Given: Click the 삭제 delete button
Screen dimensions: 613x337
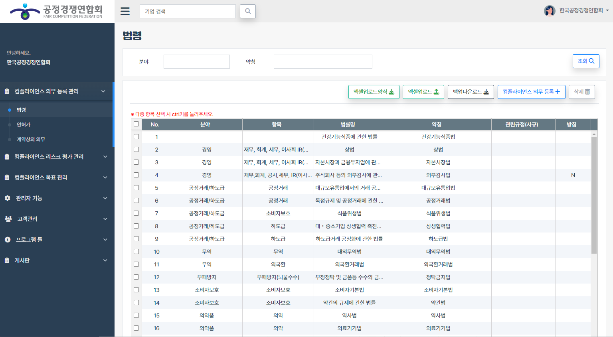Looking at the screenshot, I should [x=582, y=92].
